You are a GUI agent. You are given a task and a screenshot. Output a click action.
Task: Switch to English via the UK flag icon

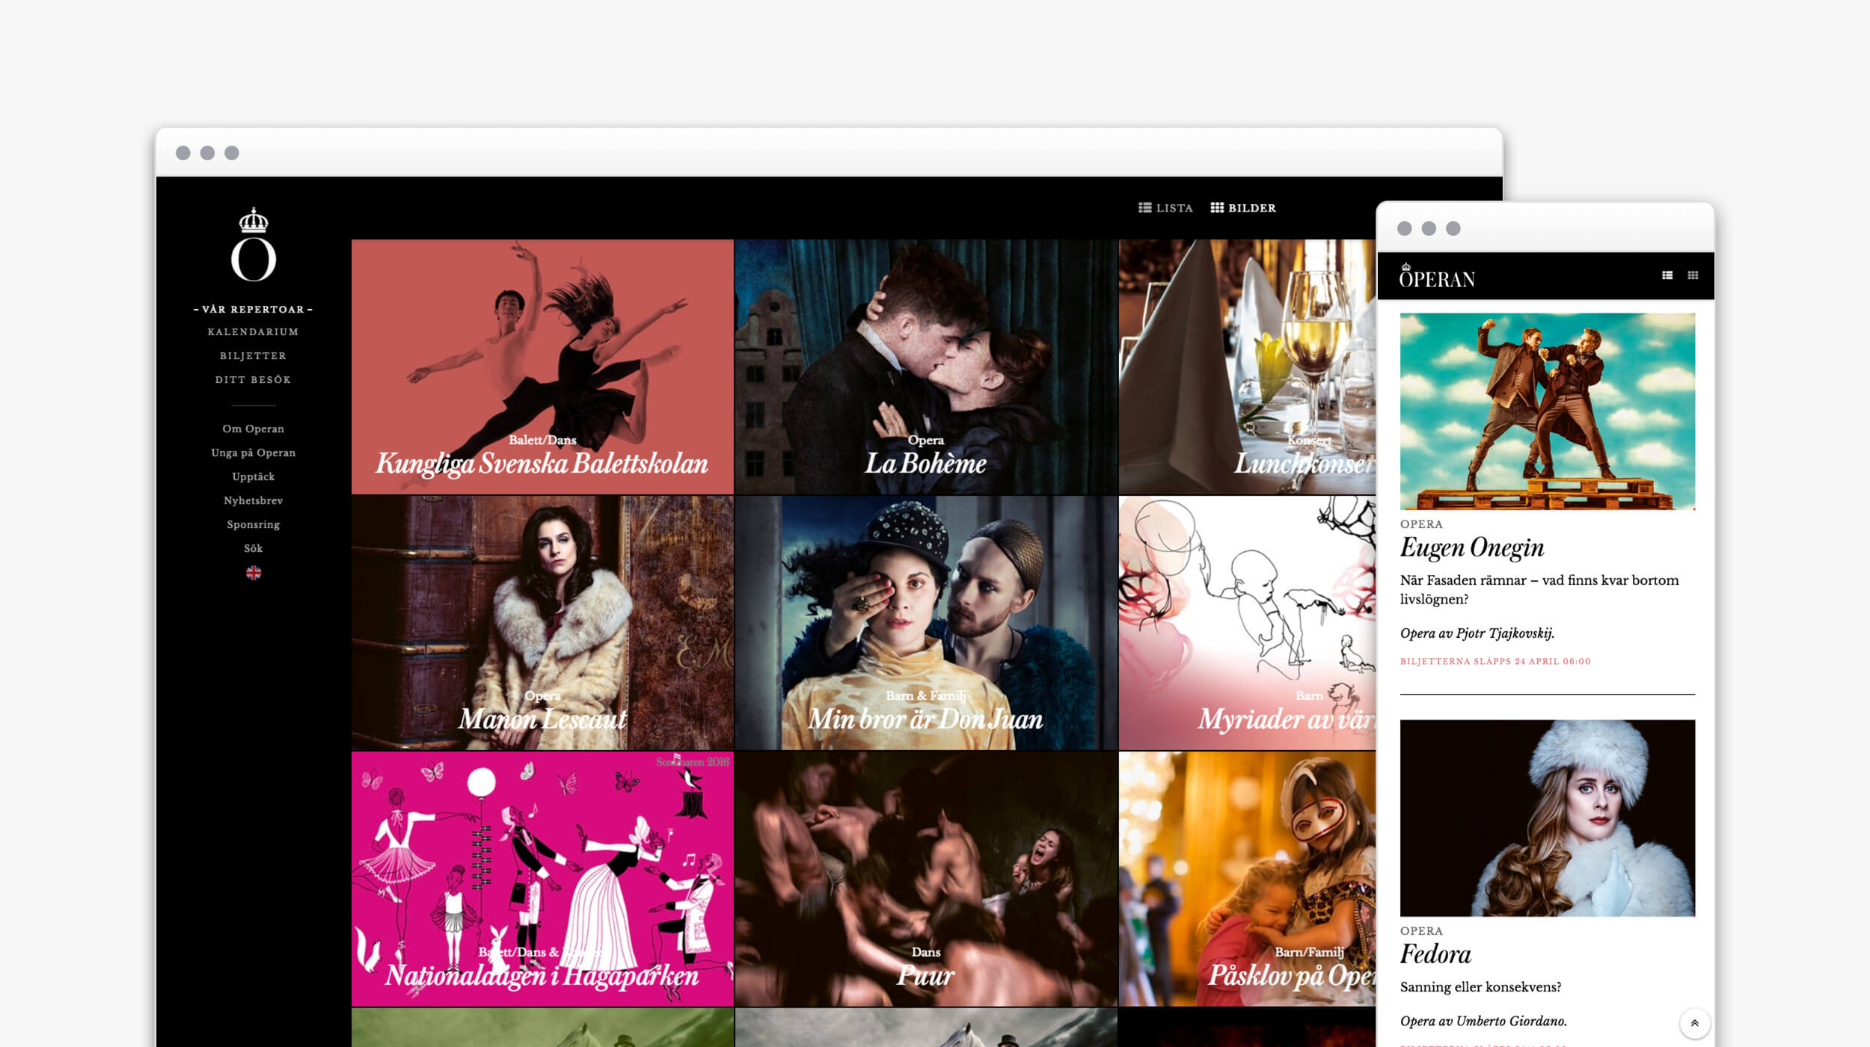pos(254,573)
